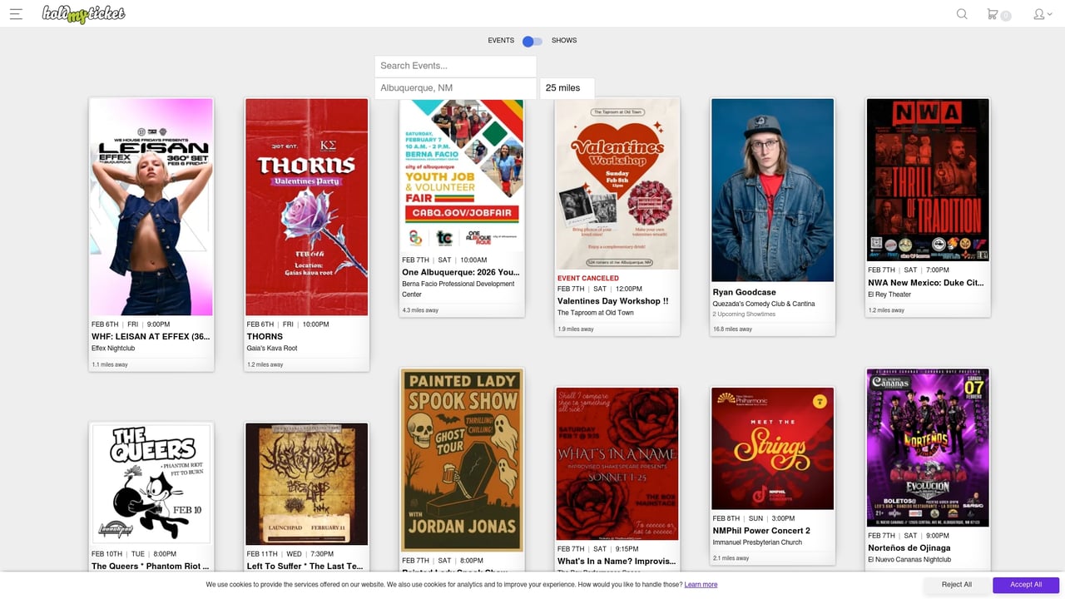Click the Hold My Ticket logo
This screenshot has height=599, width=1065.
[x=83, y=14]
